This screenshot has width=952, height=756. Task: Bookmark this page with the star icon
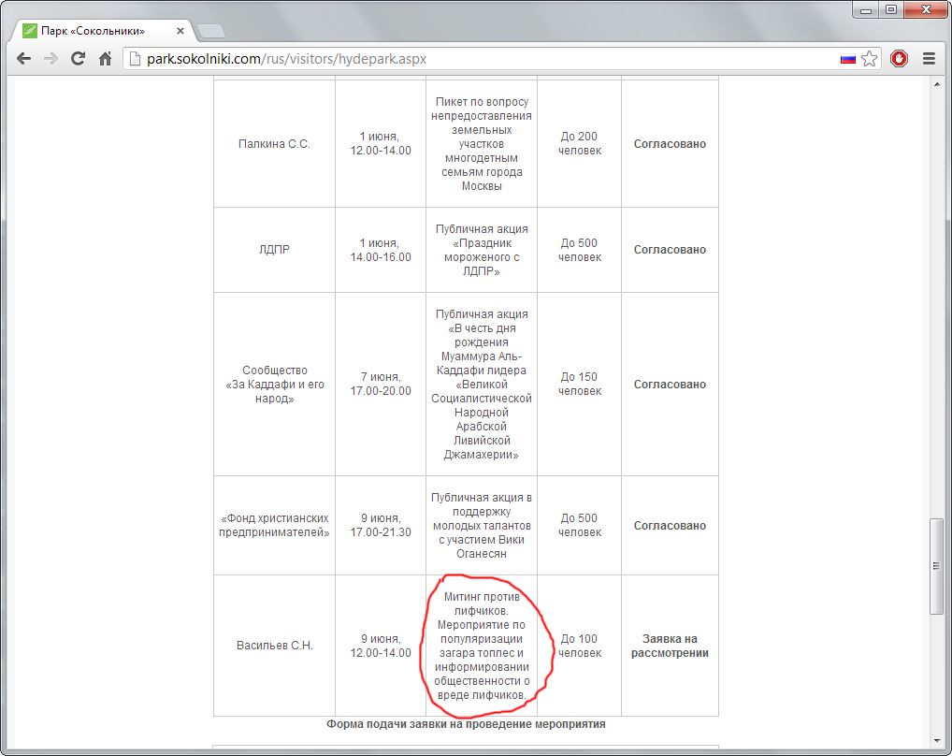point(870,59)
